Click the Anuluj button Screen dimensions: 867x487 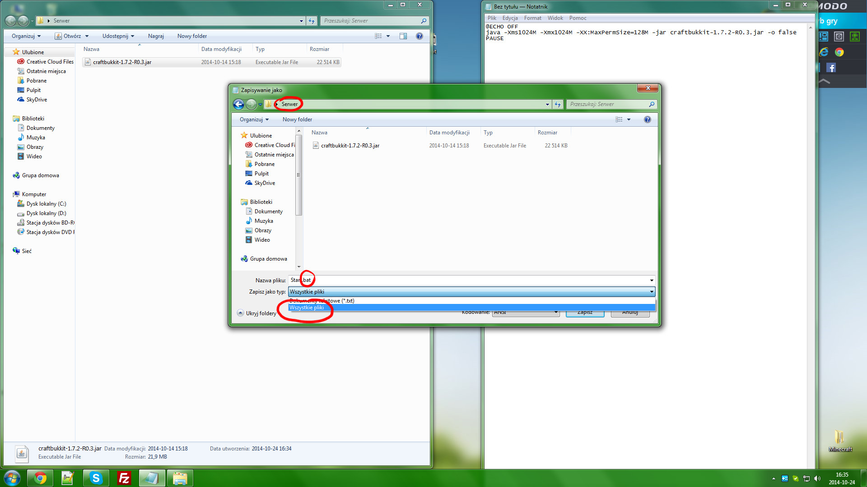(x=630, y=312)
